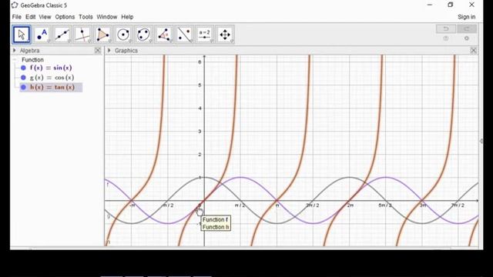Image resolution: width=493 pixels, height=277 pixels.
Task: Minimize the GeoGebra window
Action: pyautogui.click(x=430, y=5)
